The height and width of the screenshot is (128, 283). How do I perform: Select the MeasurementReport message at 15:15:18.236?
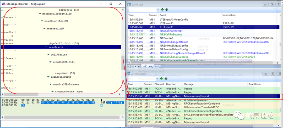point(203,122)
